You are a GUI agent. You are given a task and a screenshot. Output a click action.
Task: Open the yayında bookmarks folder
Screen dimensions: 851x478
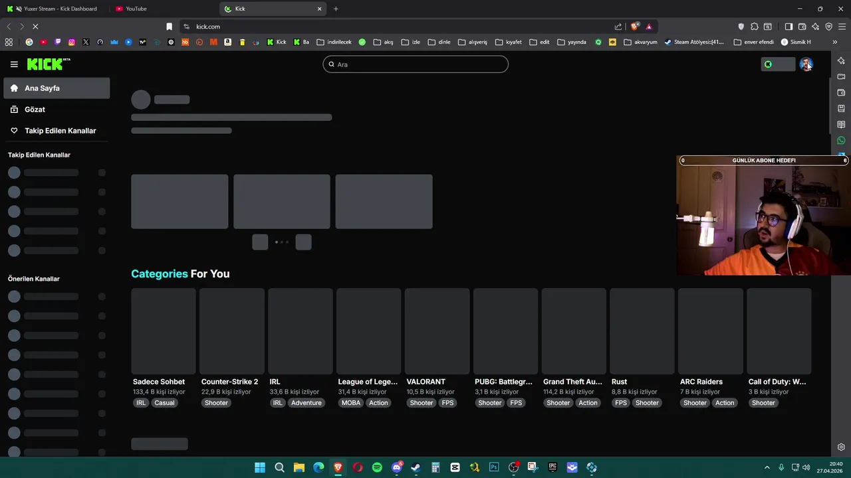point(572,42)
